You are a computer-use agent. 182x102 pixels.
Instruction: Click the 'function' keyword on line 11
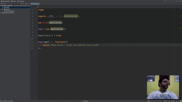(60, 42)
